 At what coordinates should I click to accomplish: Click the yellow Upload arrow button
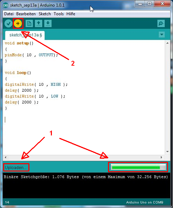(x=18, y=24)
